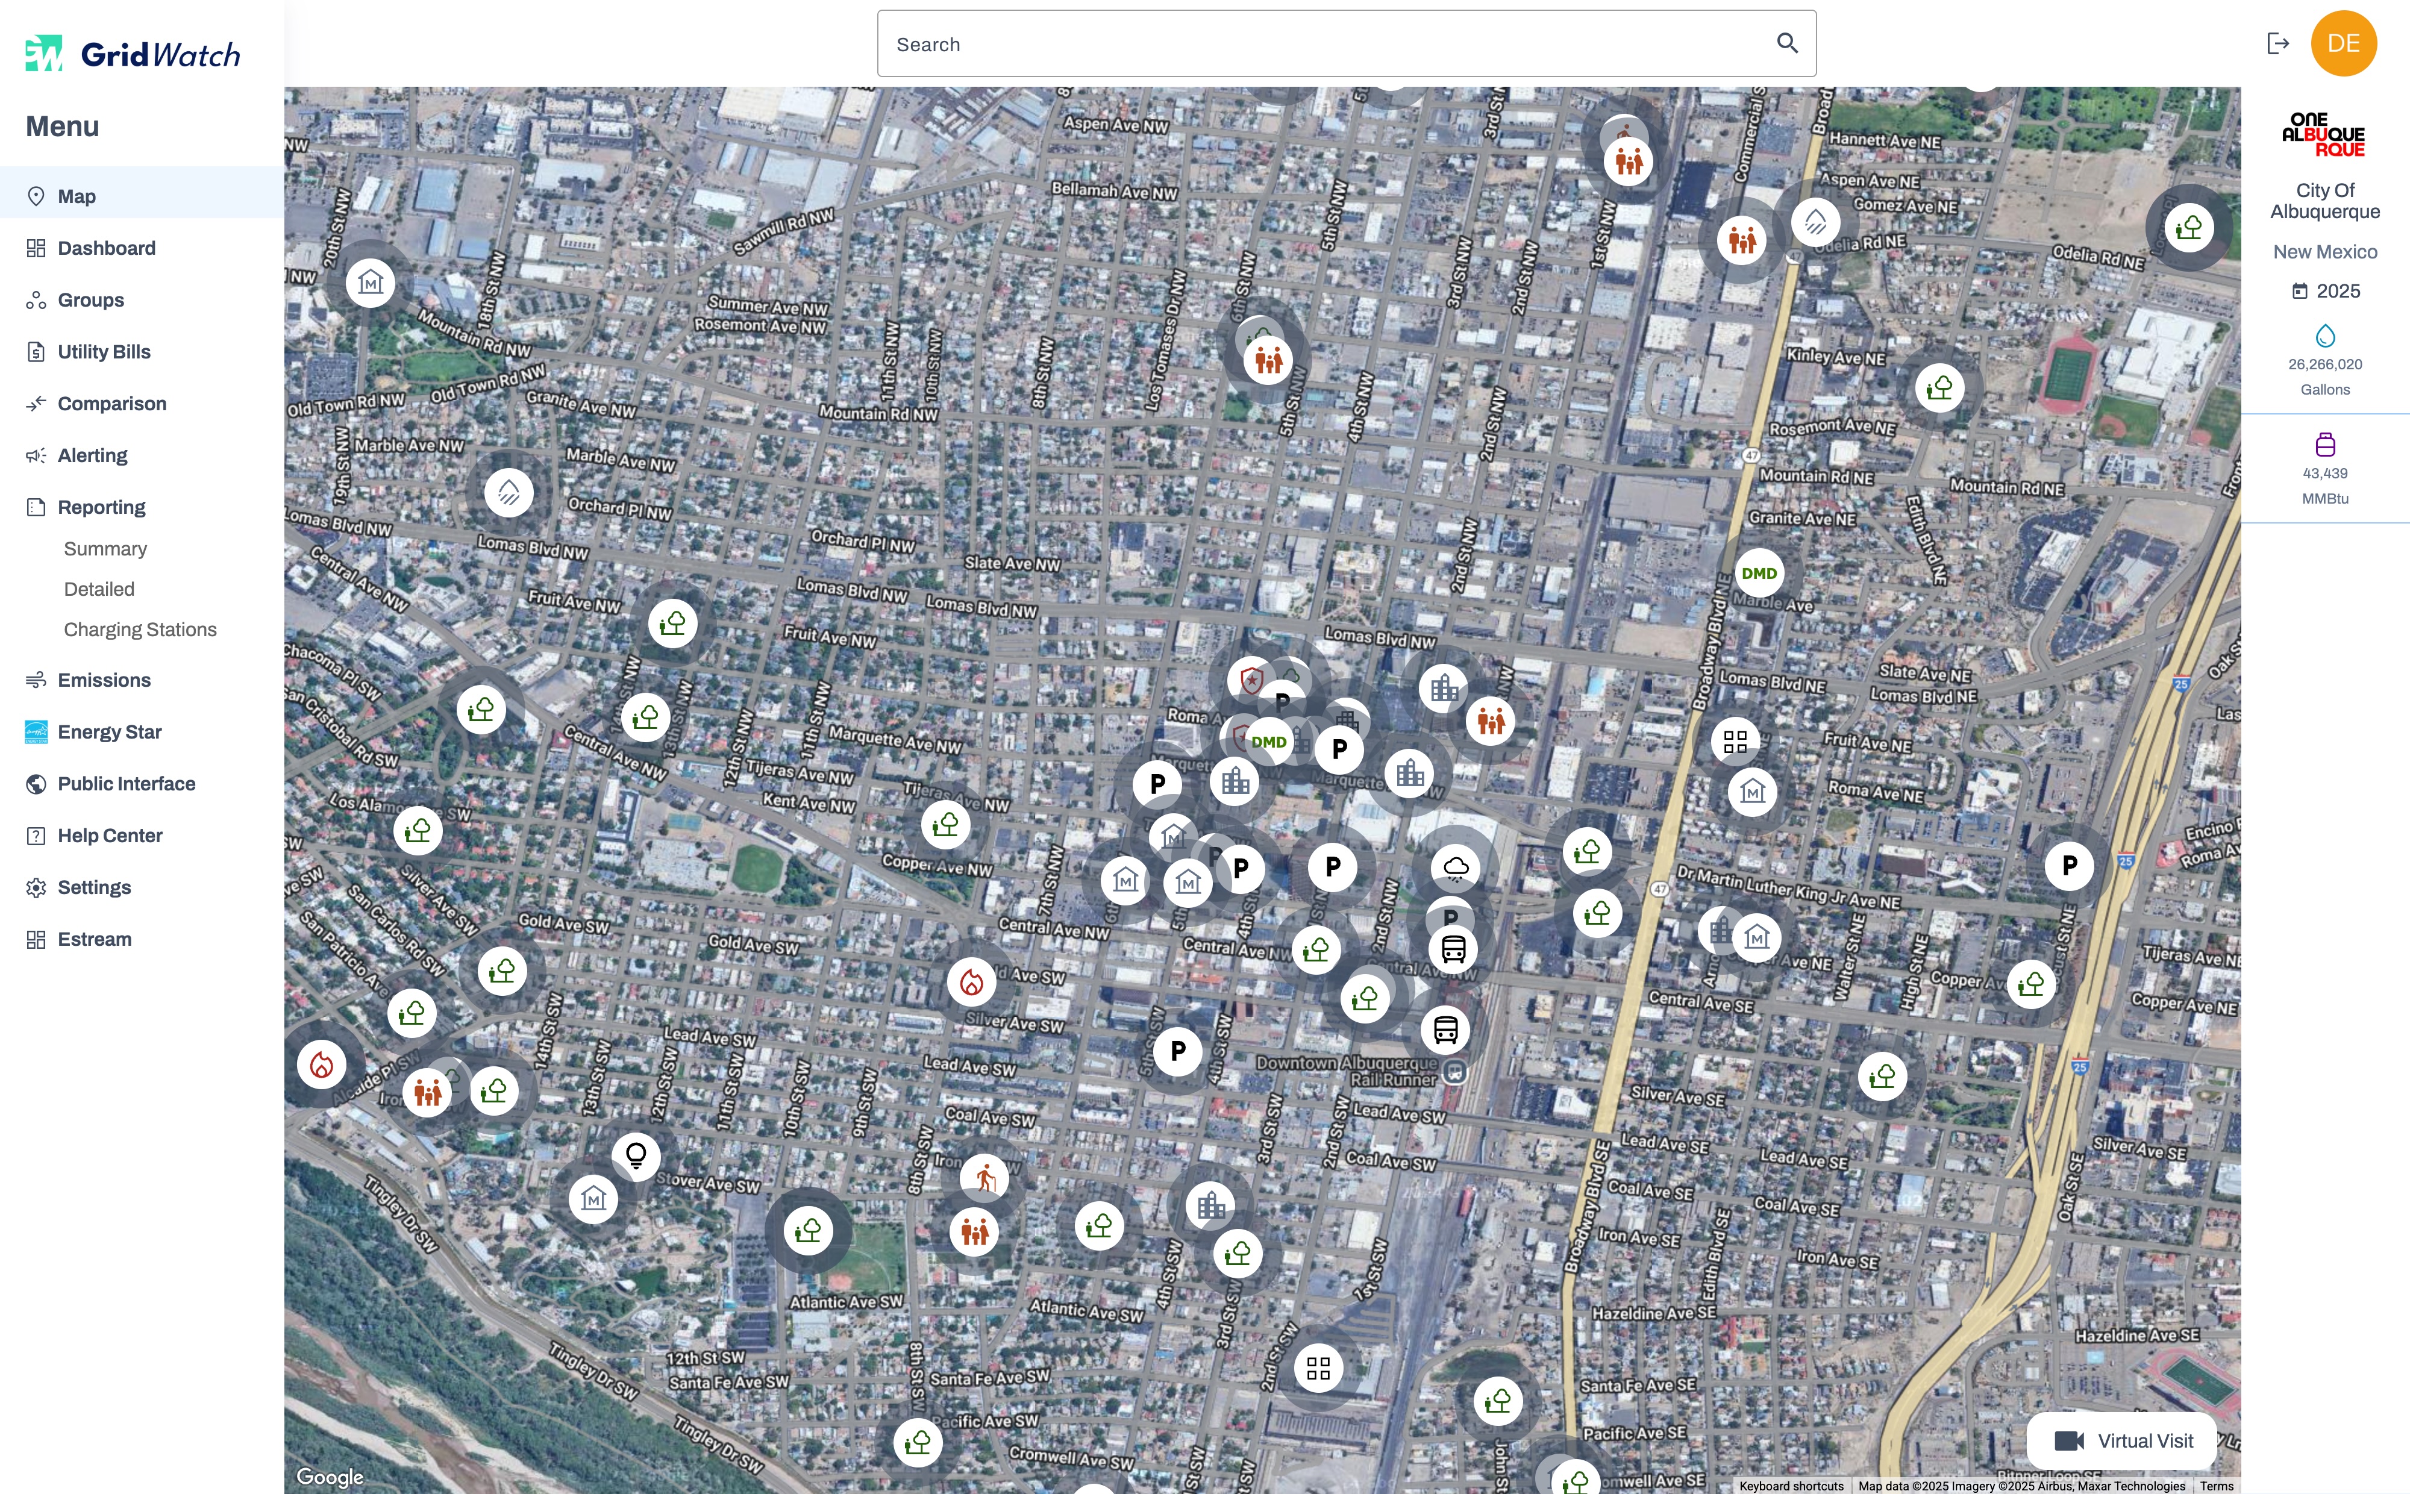Open the map Terms link

coord(2217,1486)
